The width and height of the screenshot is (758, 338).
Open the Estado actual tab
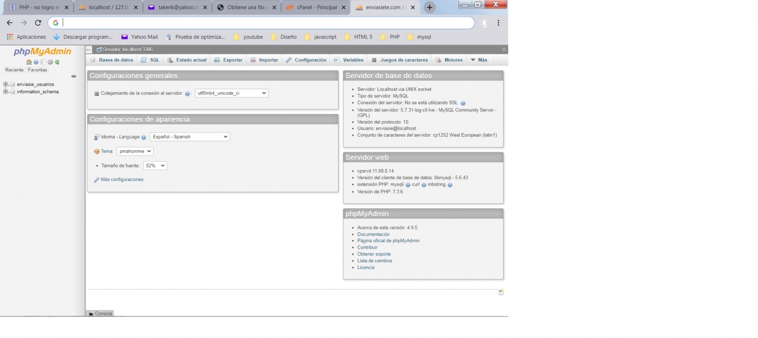pyautogui.click(x=187, y=60)
